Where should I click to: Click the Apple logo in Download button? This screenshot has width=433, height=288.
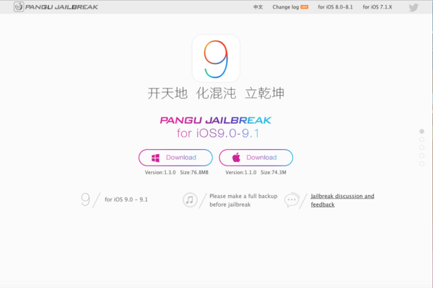click(237, 158)
